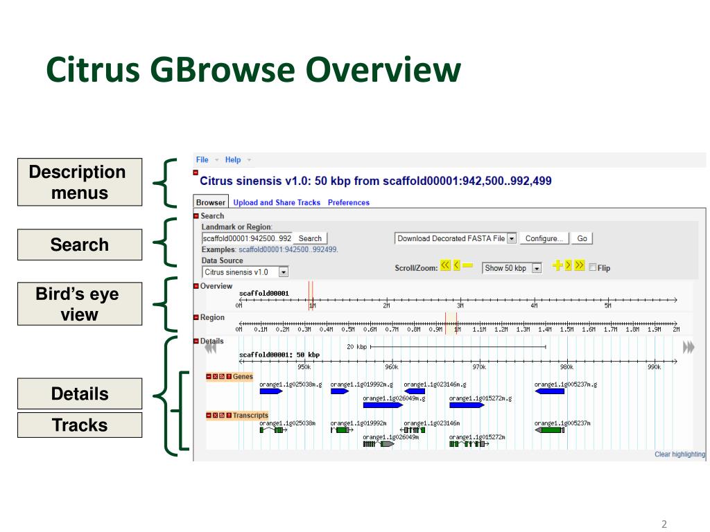This screenshot has width=710, height=532.
Task: Select gene glyph orange1.1g026049m.g
Action: pos(383,405)
